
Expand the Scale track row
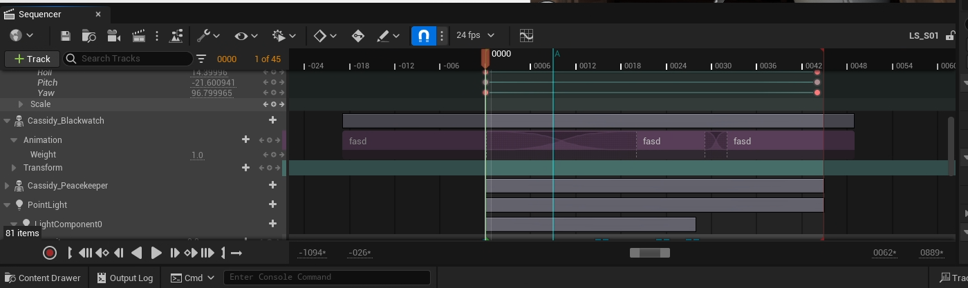21,104
